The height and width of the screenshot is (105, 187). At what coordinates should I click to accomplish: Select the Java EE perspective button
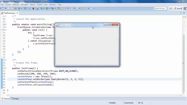click(x=178, y=8)
